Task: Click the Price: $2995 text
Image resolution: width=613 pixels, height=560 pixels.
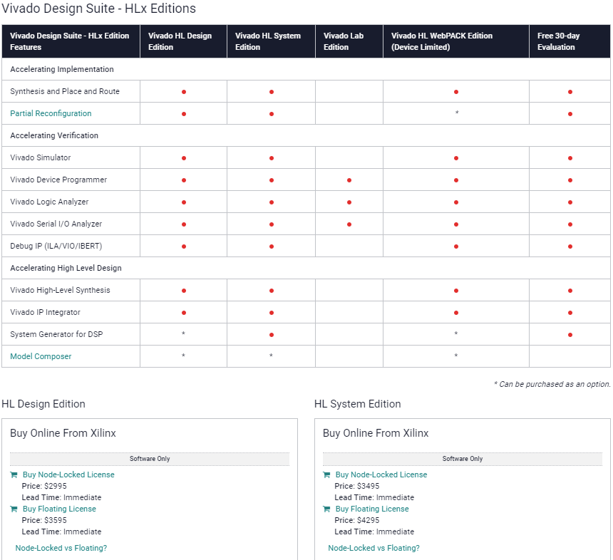Action: 44,486
